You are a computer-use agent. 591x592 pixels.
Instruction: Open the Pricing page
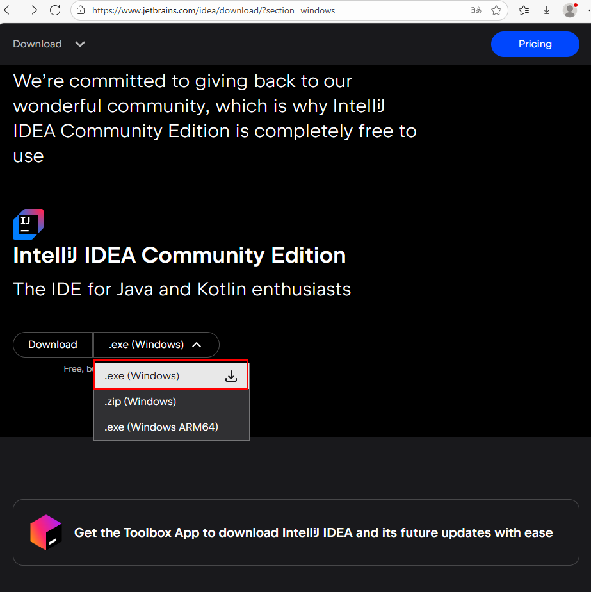(x=535, y=44)
